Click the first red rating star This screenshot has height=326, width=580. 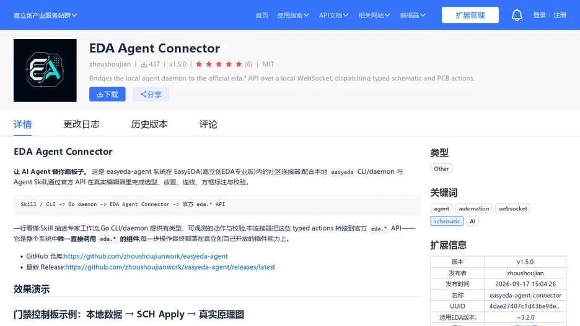pos(199,64)
